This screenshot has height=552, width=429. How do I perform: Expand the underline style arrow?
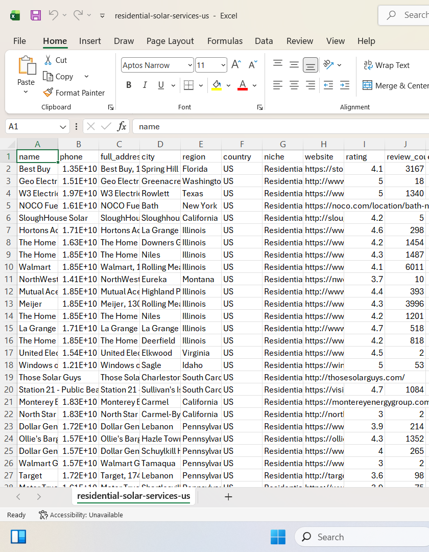click(173, 85)
